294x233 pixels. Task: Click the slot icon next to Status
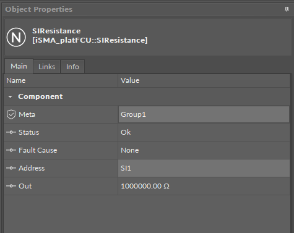click(11, 132)
